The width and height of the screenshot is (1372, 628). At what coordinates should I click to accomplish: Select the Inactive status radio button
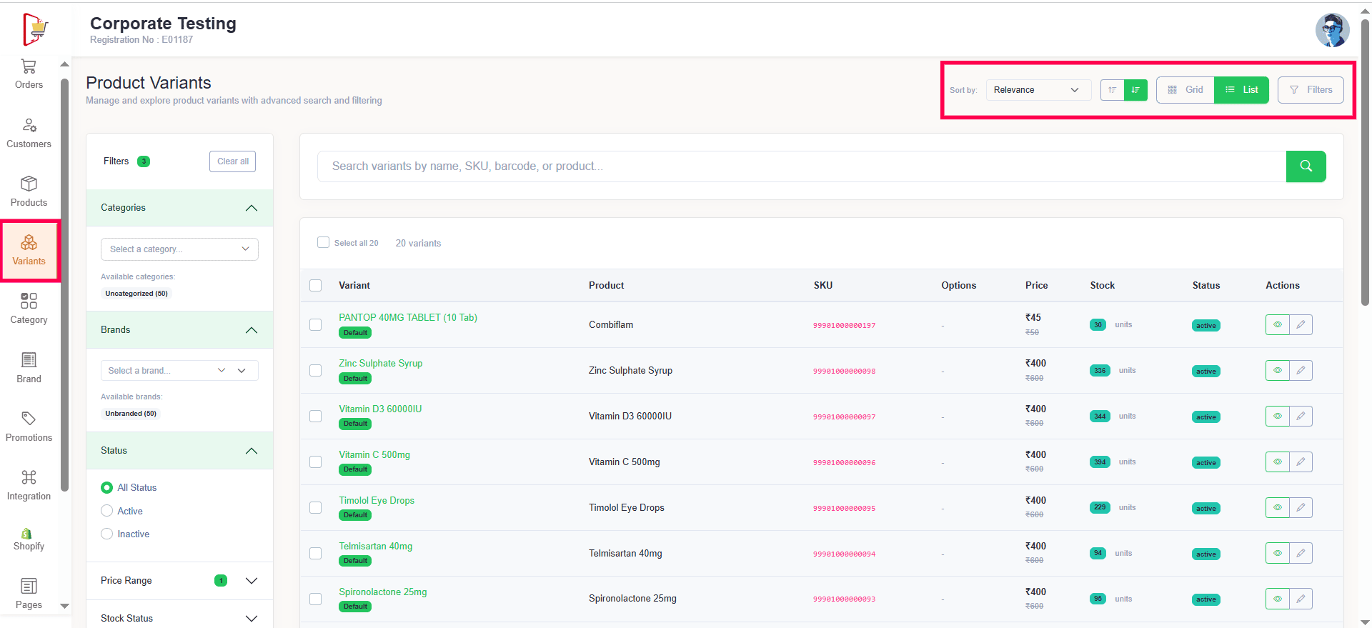[107, 534]
